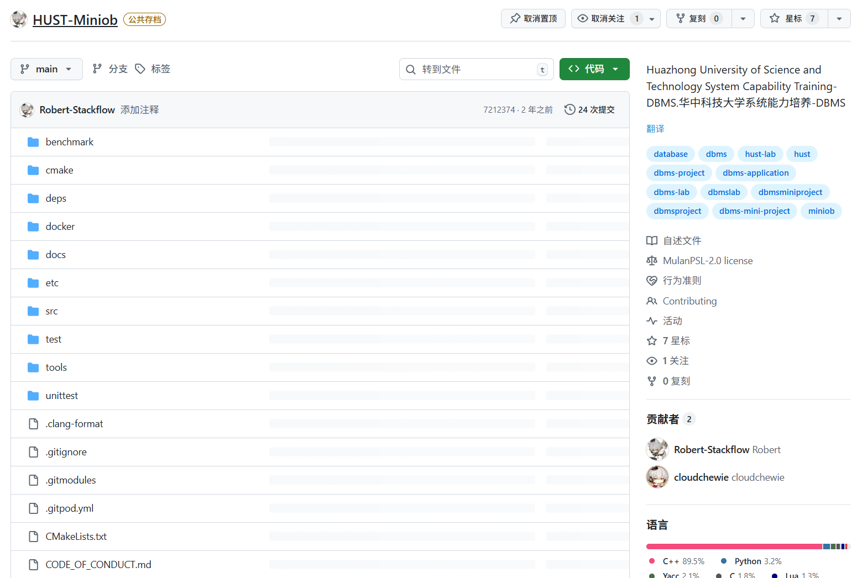Open the 分支 branches view
Screen dimensions: 857x578
pos(110,69)
